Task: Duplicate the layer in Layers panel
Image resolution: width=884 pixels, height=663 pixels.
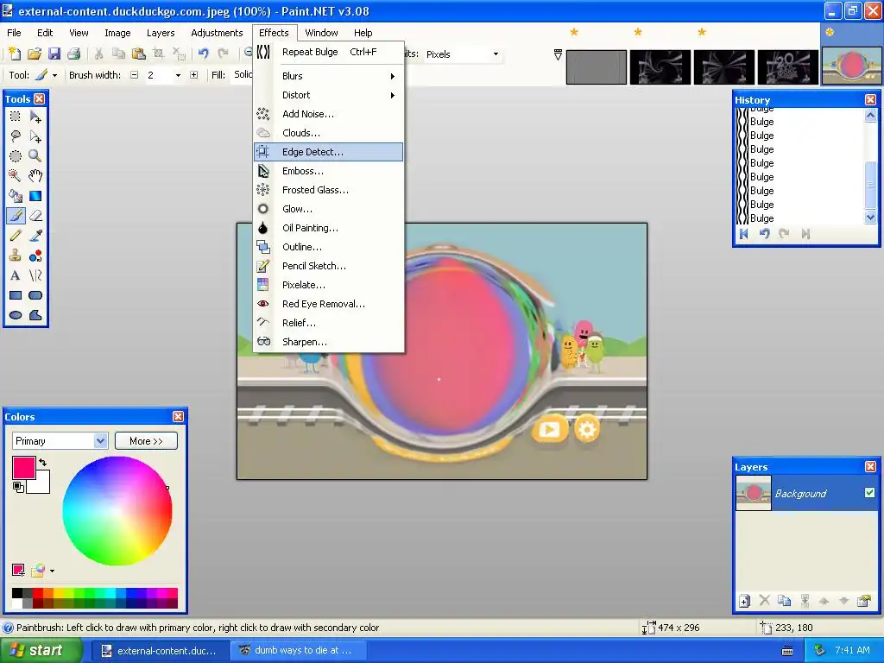Action: tap(784, 601)
